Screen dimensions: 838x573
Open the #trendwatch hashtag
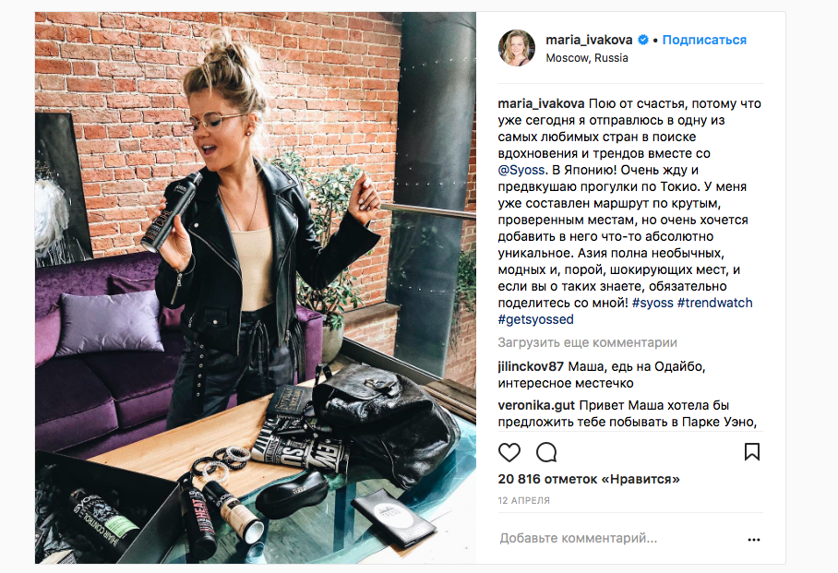pos(714,303)
